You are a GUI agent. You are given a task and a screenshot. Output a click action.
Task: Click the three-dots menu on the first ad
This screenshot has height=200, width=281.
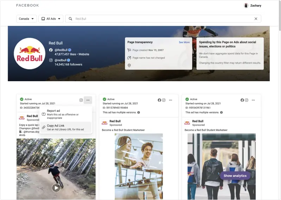pyautogui.click(x=88, y=100)
